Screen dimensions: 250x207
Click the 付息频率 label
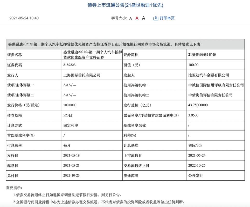click(x=15, y=145)
